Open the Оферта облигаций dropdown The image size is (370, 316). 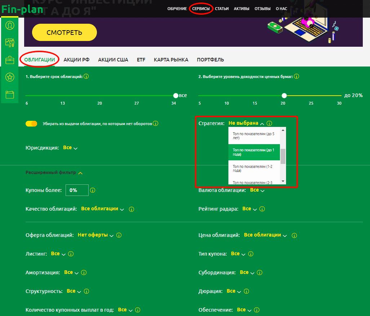point(95,235)
